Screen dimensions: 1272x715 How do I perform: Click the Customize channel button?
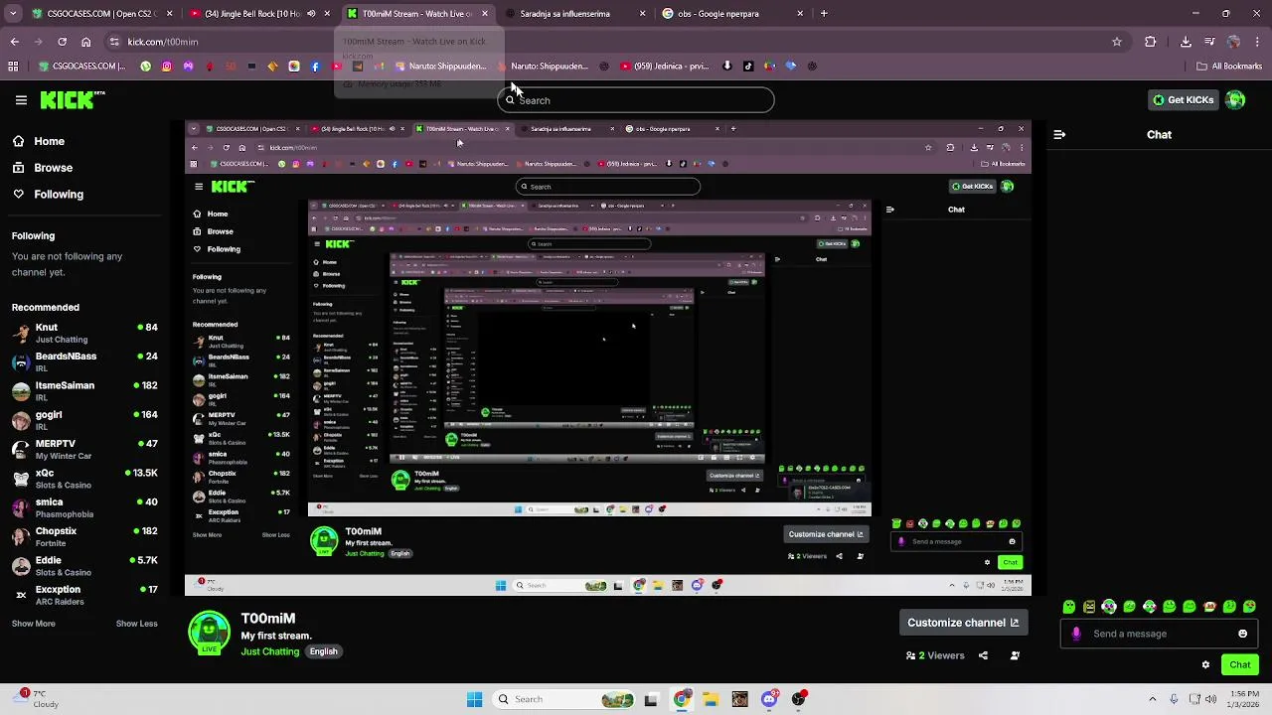tap(962, 623)
